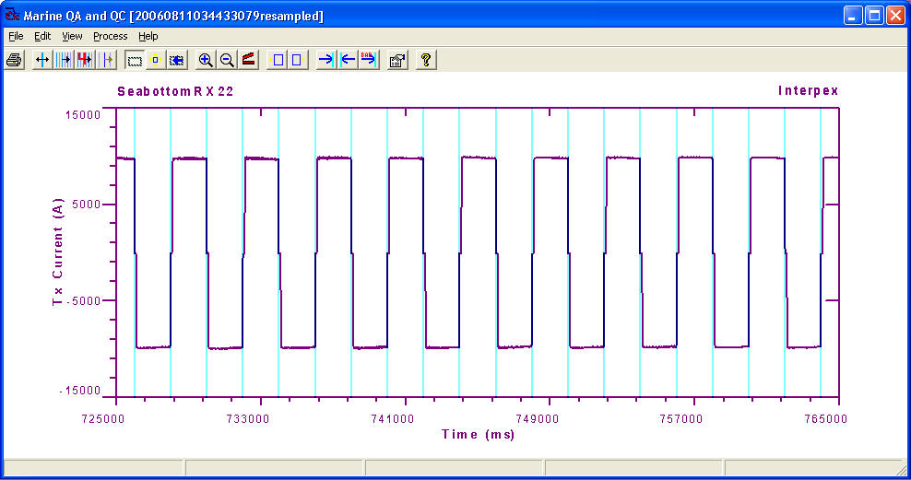The width and height of the screenshot is (911, 480).
Task: Open the Process menu
Action: tap(111, 36)
